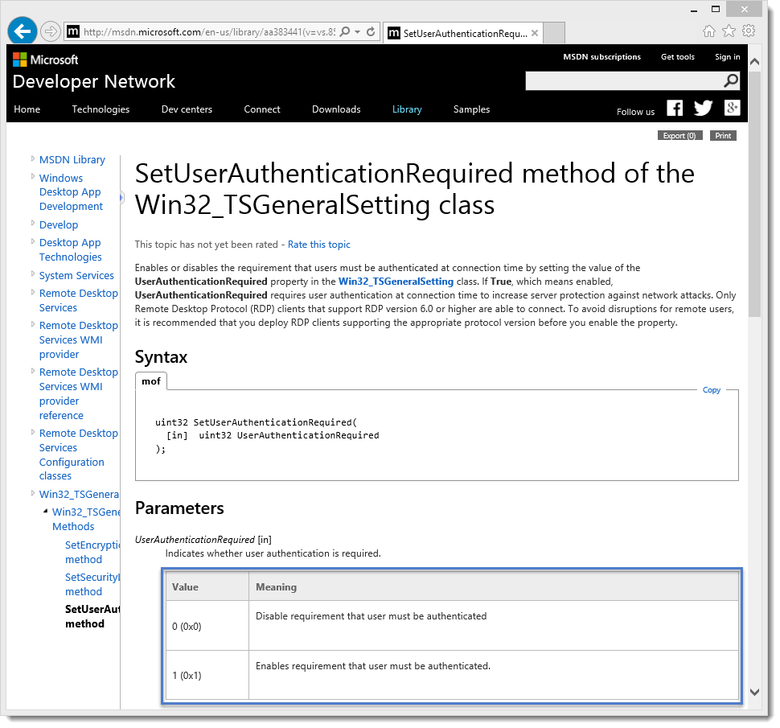
Task: Focus the MSDN search input box
Action: point(624,80)
